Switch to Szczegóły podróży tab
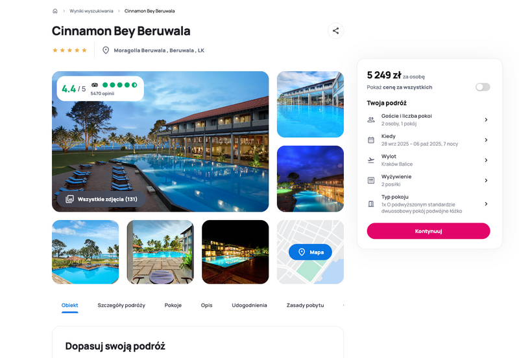Viewport: 519px width, 358px height. point(121,305)
